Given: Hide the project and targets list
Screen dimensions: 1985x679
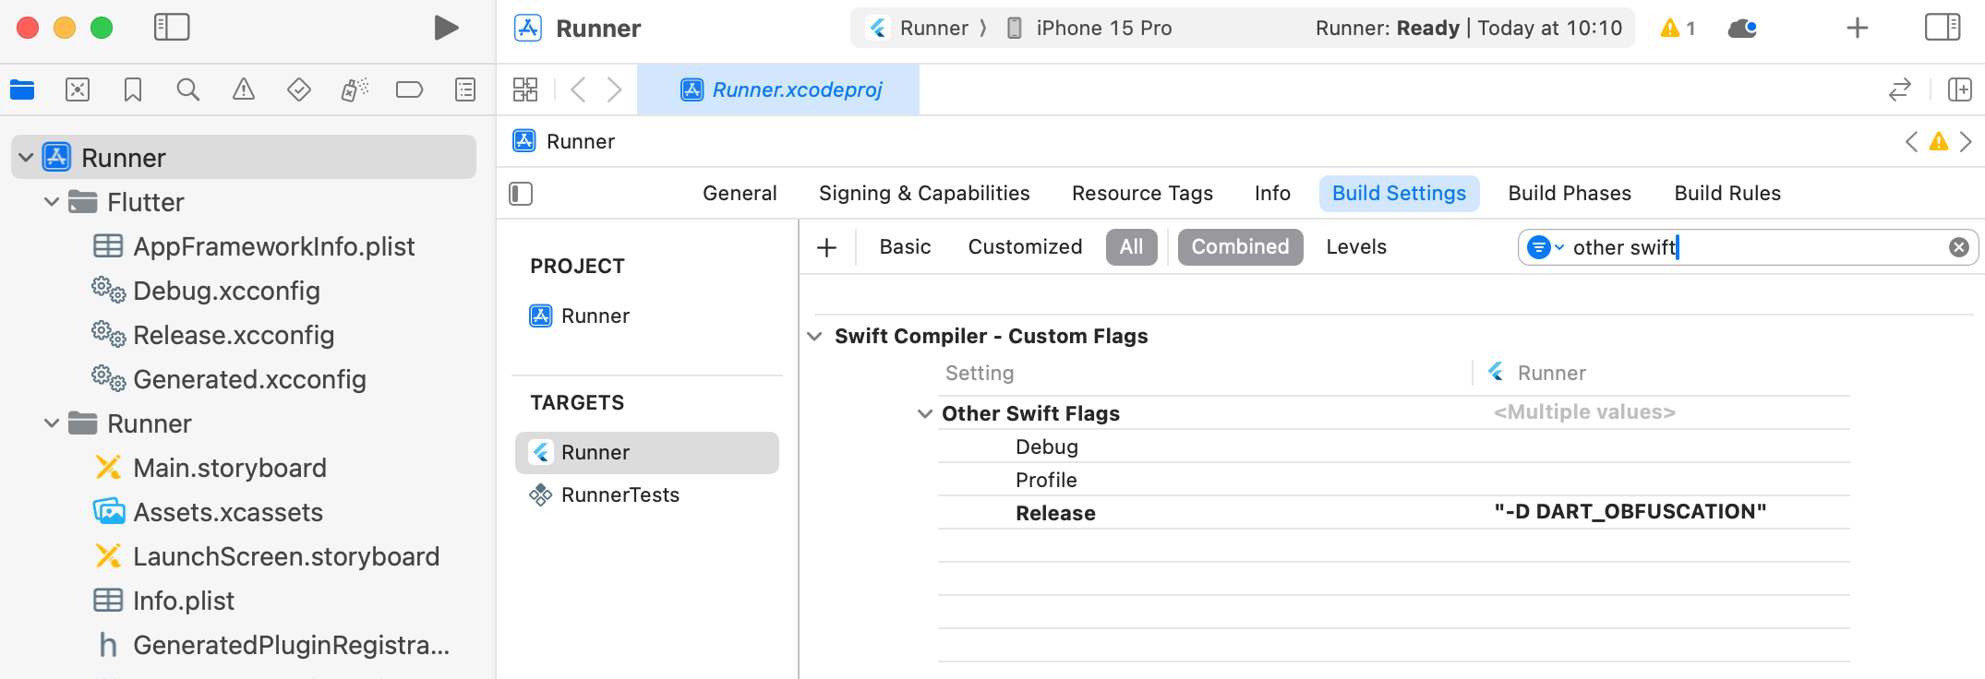Looking at the screenshot, I should 521,194.
